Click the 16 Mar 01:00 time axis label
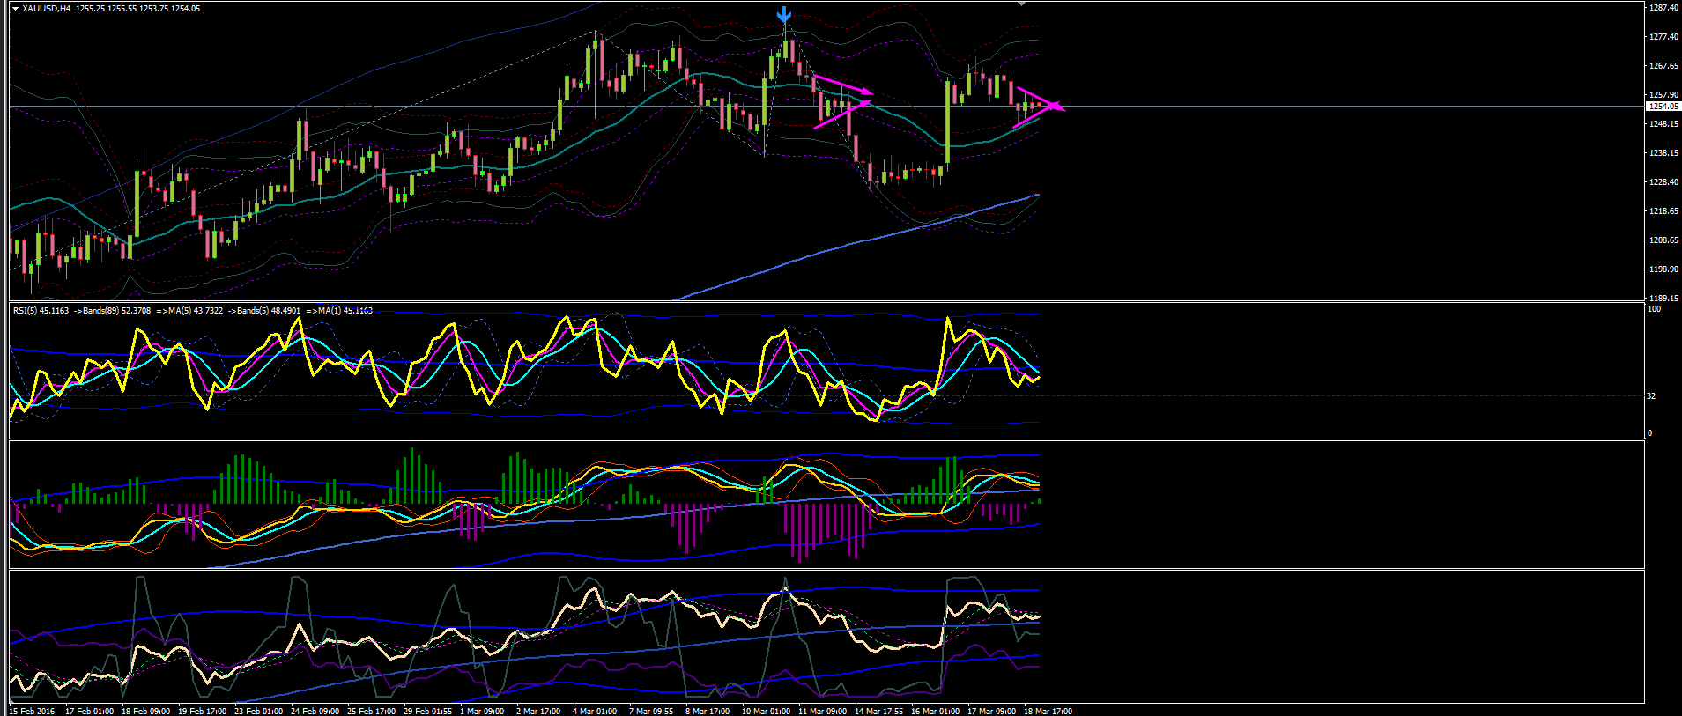1682x716 pixels. point(935,711)
